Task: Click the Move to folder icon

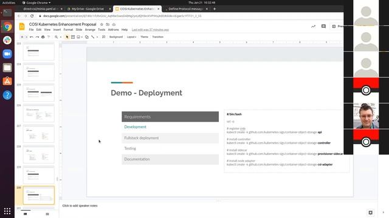Action: pyautogui.click(x=108, y=24)
